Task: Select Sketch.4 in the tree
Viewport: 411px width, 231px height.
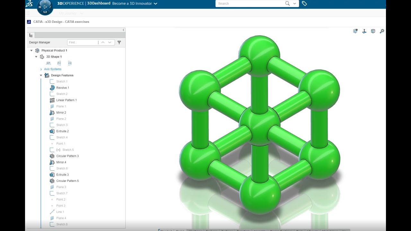Action: click(62, 137)
